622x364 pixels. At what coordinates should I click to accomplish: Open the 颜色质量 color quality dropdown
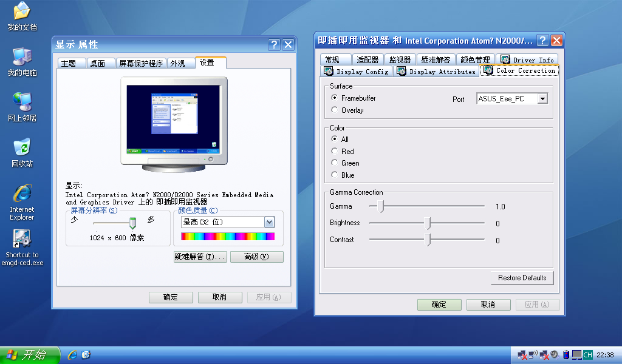(x=270, y=223)
